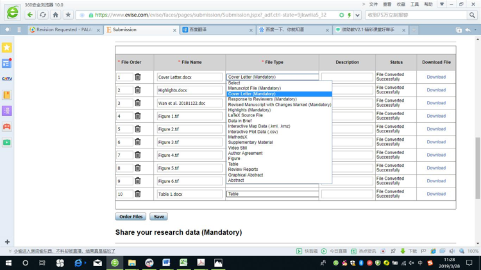
Task: Choose 'Graphical Abstract' in the dropdown list
Action: (246, 175)
